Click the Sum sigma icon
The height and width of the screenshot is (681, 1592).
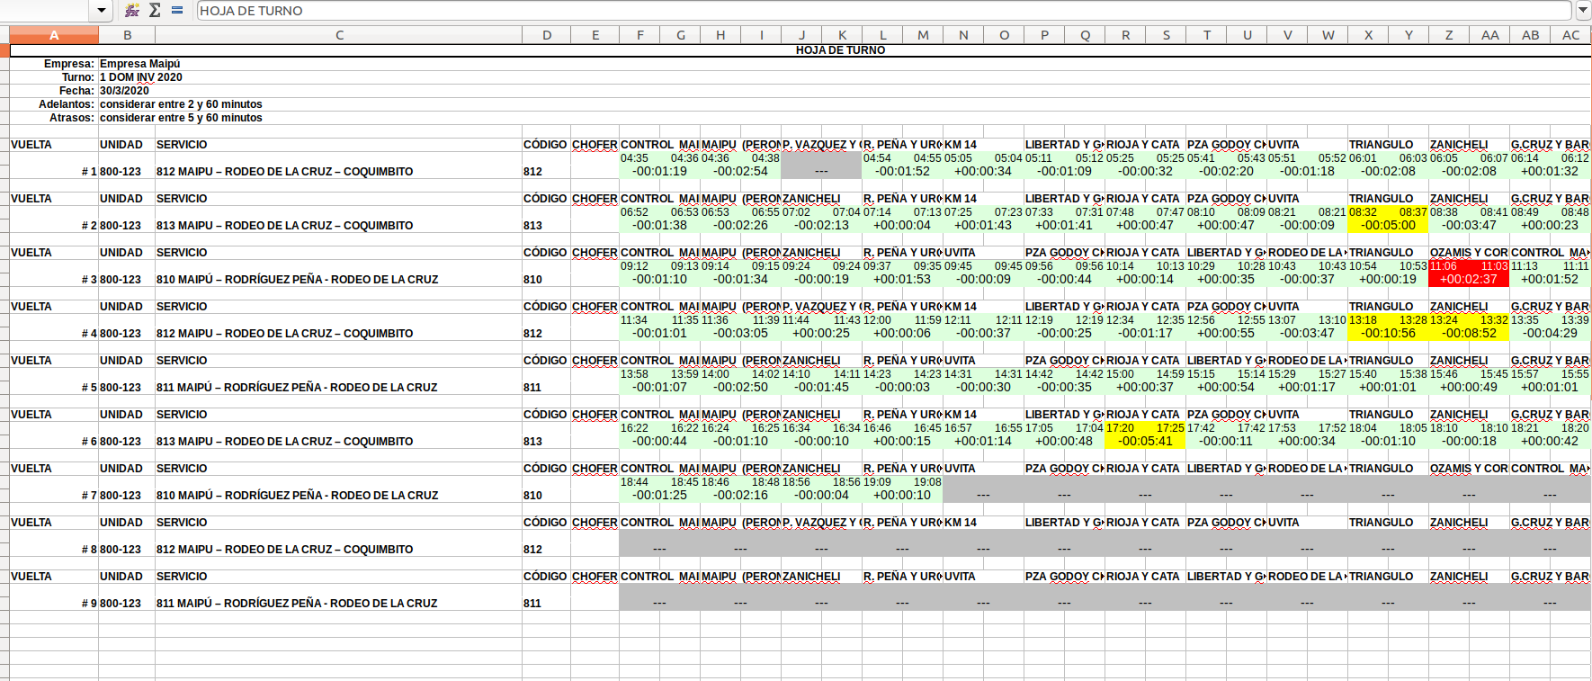(155, 11)
